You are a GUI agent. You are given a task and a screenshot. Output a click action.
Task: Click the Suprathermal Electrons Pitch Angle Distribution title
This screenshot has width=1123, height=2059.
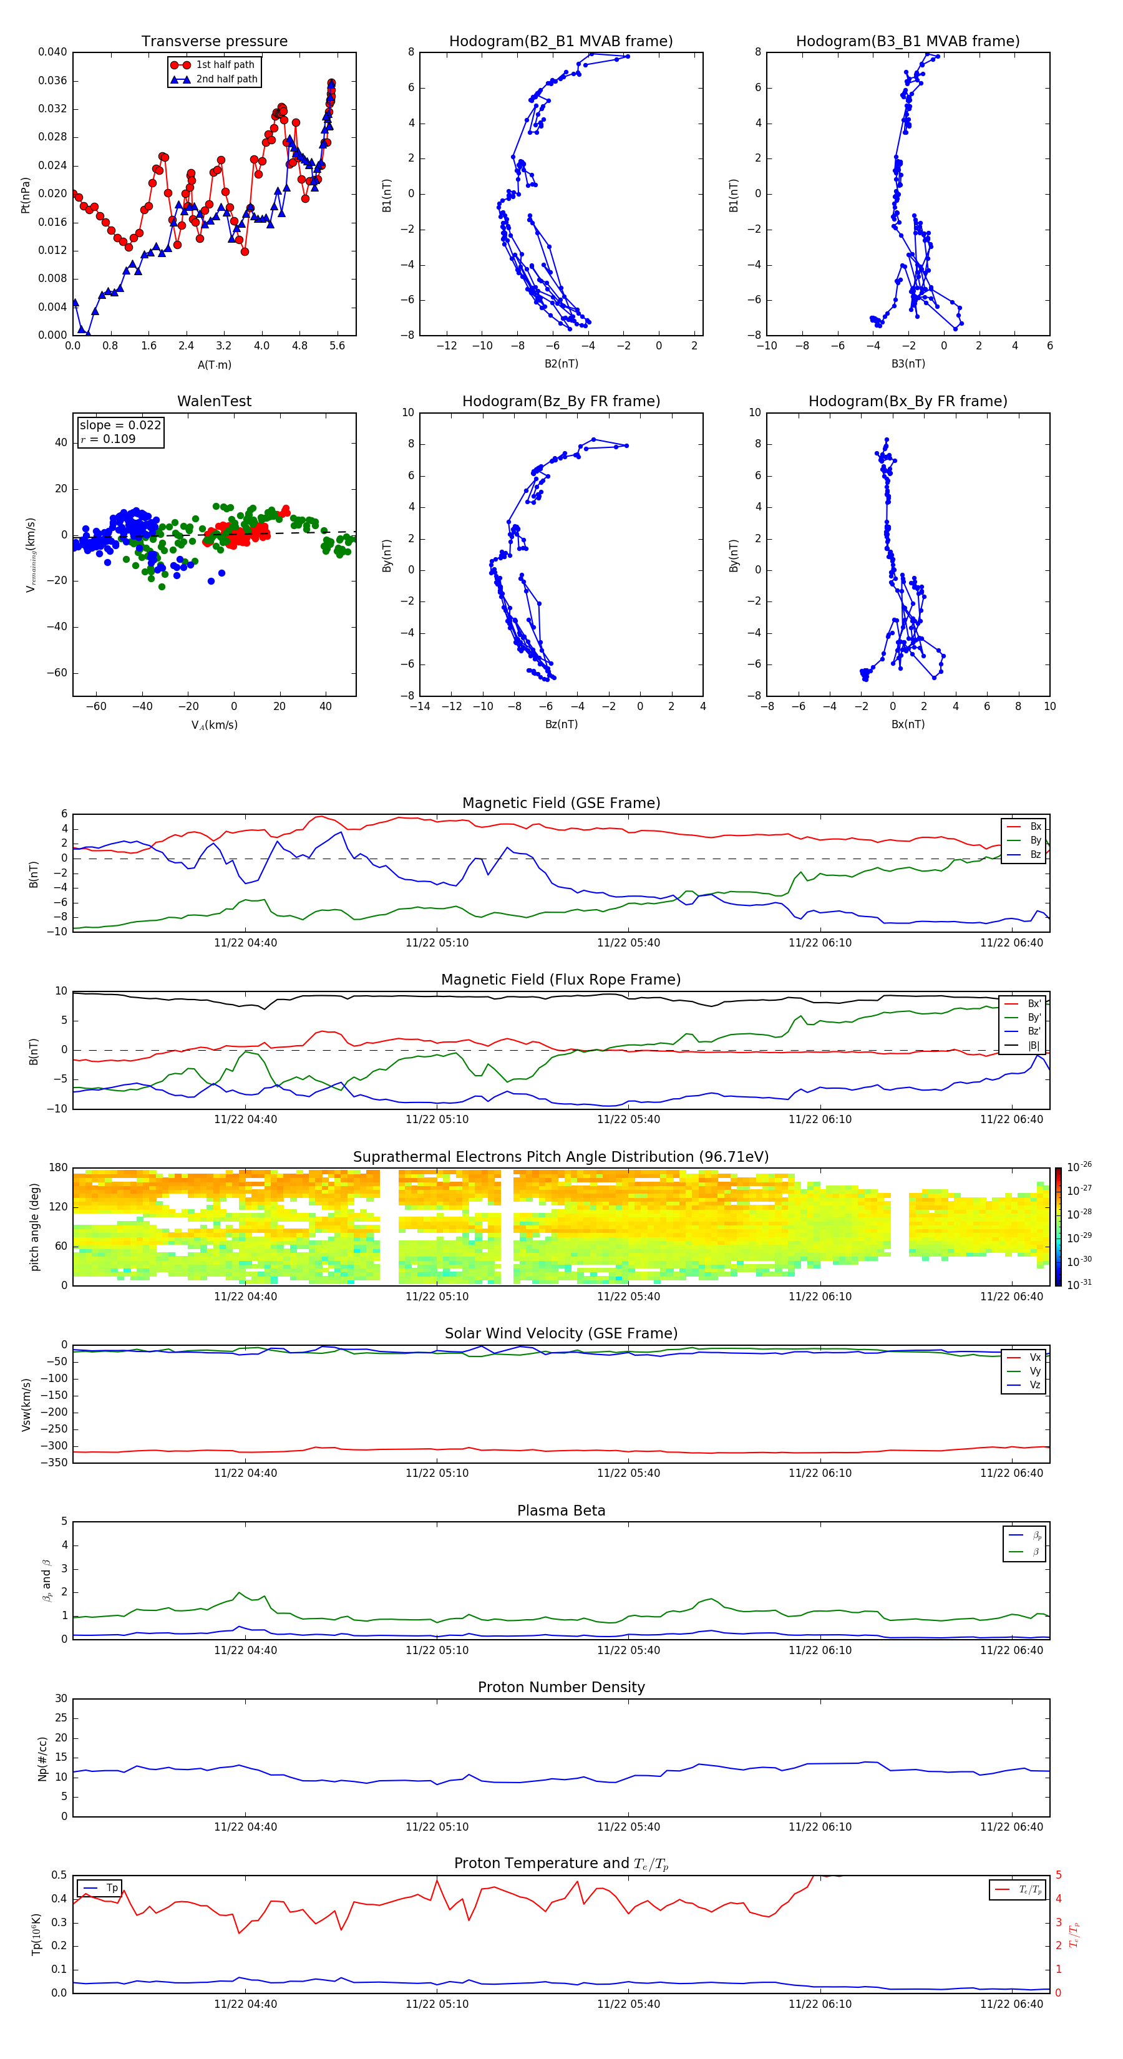(561, 1157)
